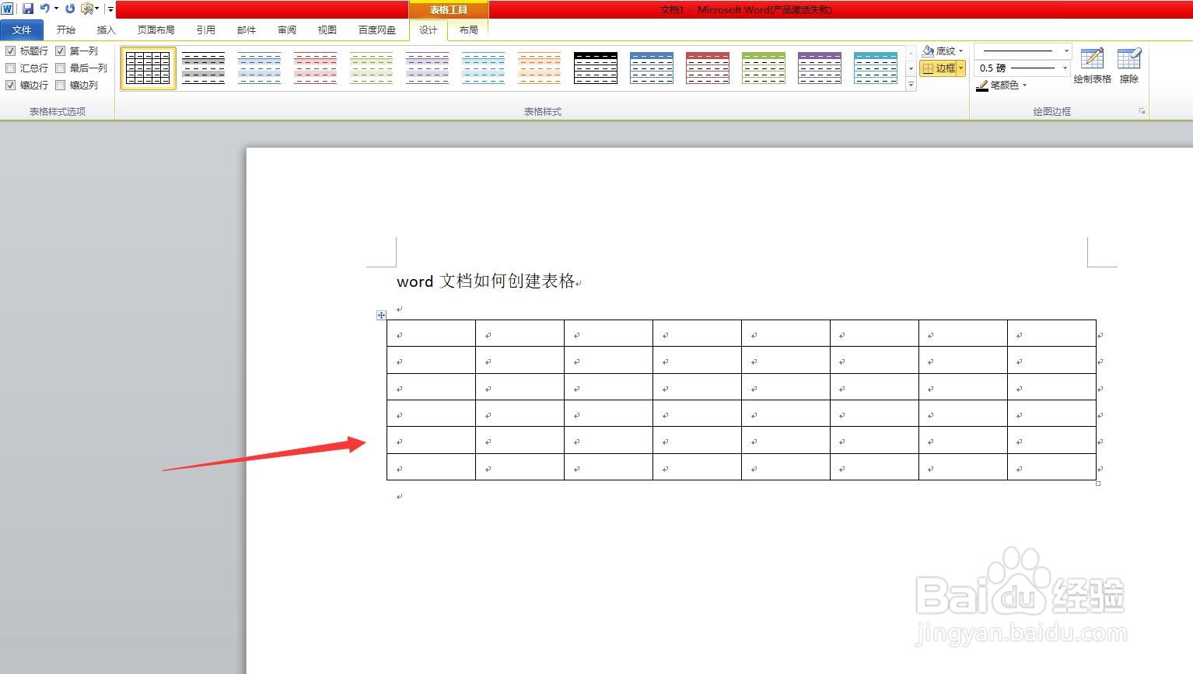The width and height of the screenshot is (1193, 674).
Task: Switch to the 开始 ribbon tab
Action: [x=66, y=30]
